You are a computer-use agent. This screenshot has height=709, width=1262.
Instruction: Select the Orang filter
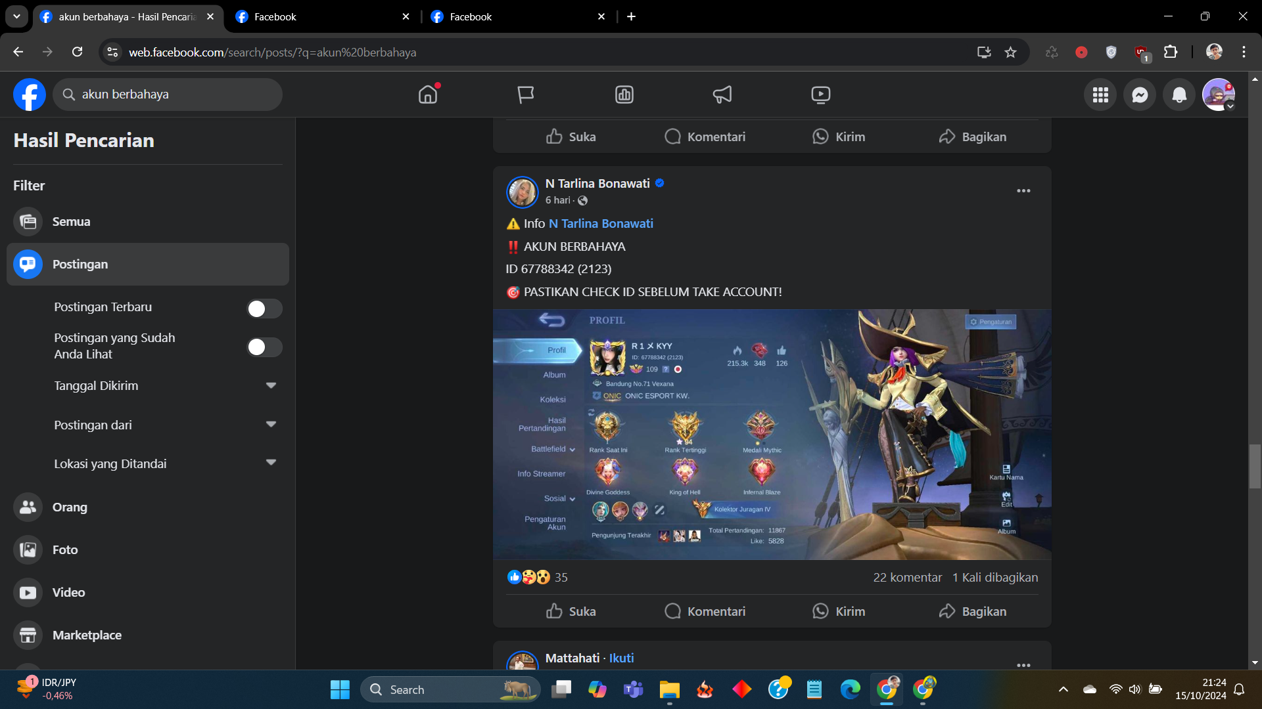point(148,507)
